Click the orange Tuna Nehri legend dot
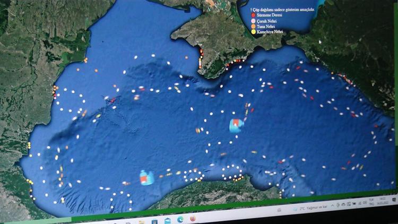Image resolution: width=398 pixels, height=224 pixels. 254,27
